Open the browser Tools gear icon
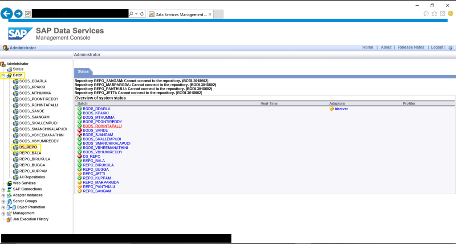 tap(442, 14)
